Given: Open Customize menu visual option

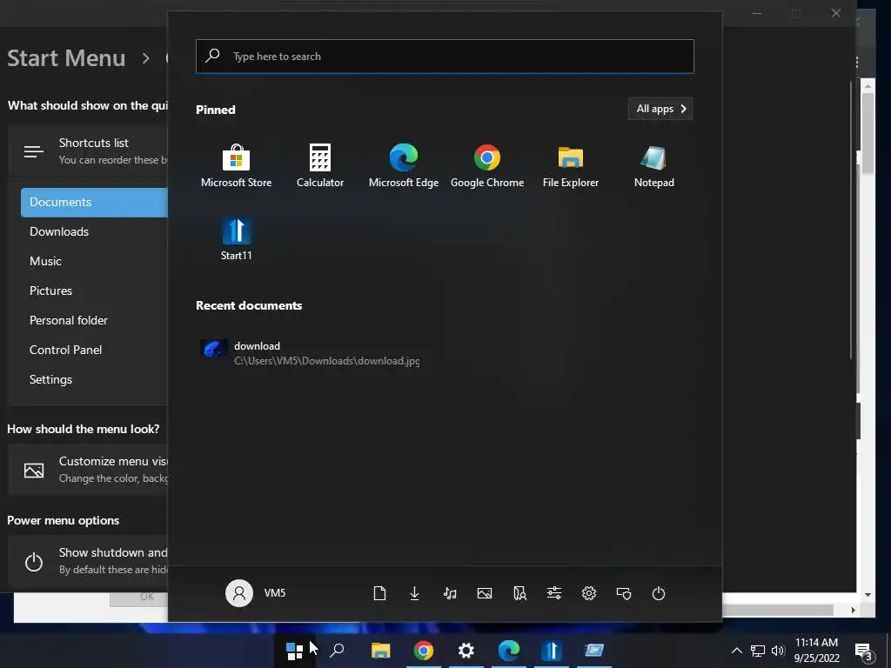Looking at the screenshot, I should coord(88,470).
